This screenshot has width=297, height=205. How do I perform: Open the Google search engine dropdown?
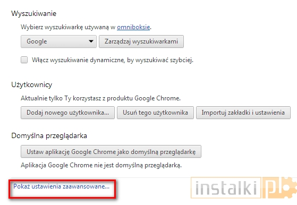click(x=59, y=41)
